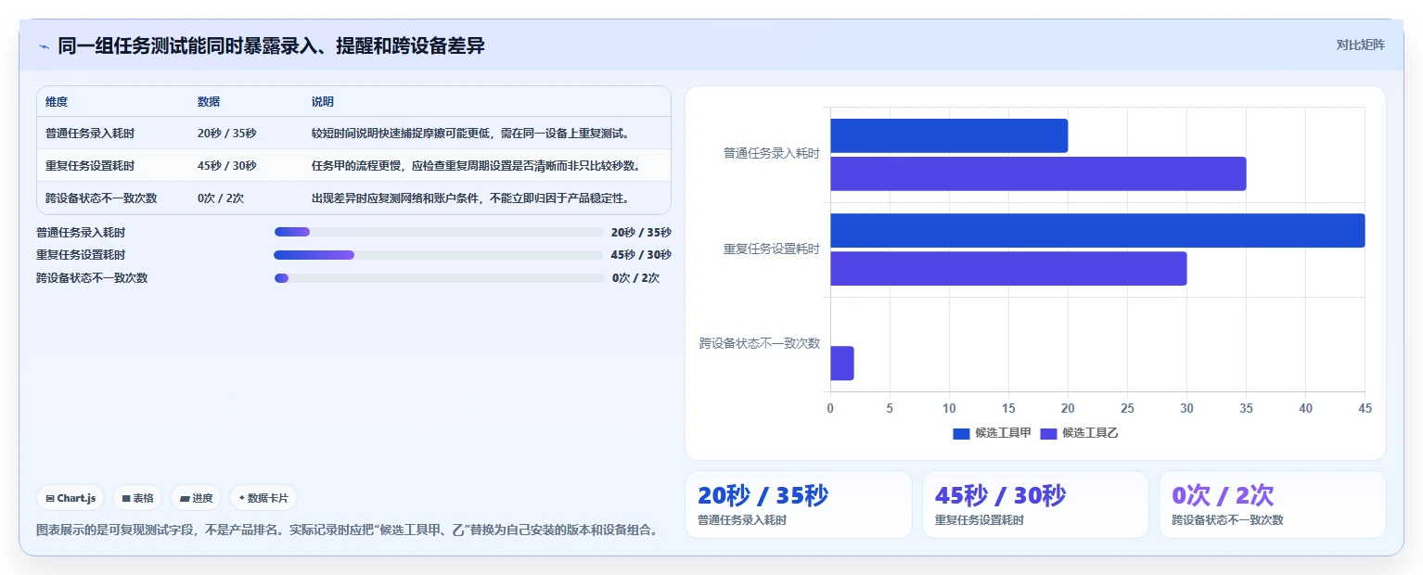Click the lightning icon beside the title

(44, 46)
